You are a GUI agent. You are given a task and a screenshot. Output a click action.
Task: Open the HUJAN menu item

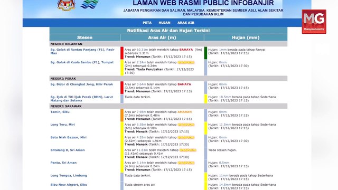[164, 23]
